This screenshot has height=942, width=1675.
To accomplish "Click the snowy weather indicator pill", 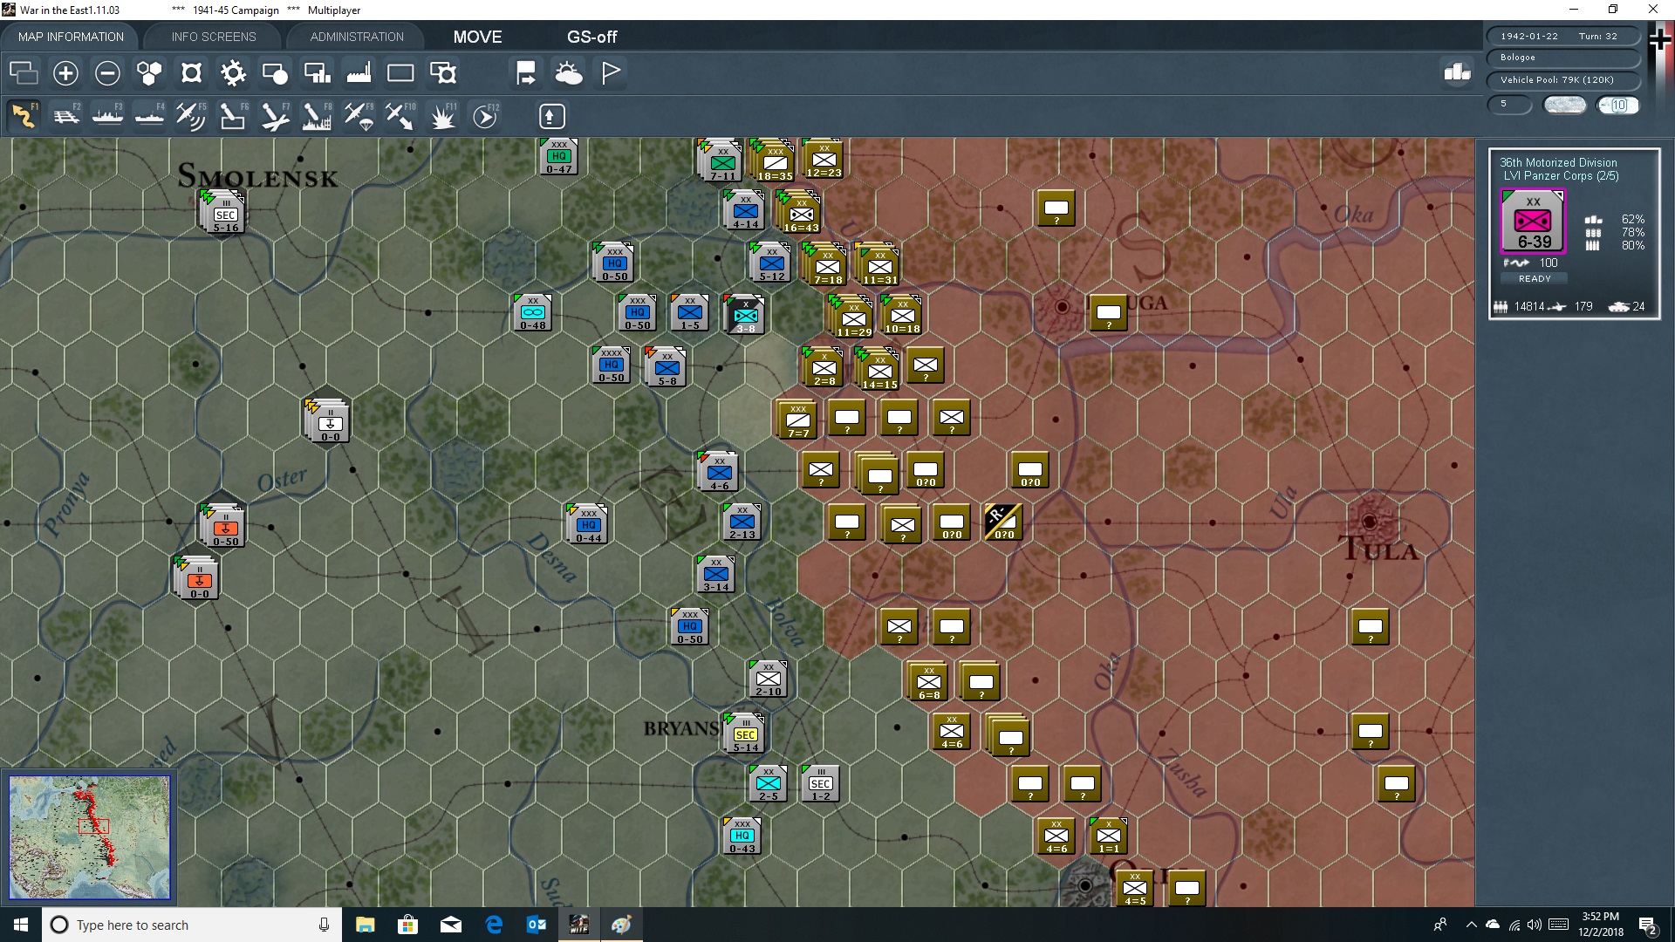I will click(1564, 105).
